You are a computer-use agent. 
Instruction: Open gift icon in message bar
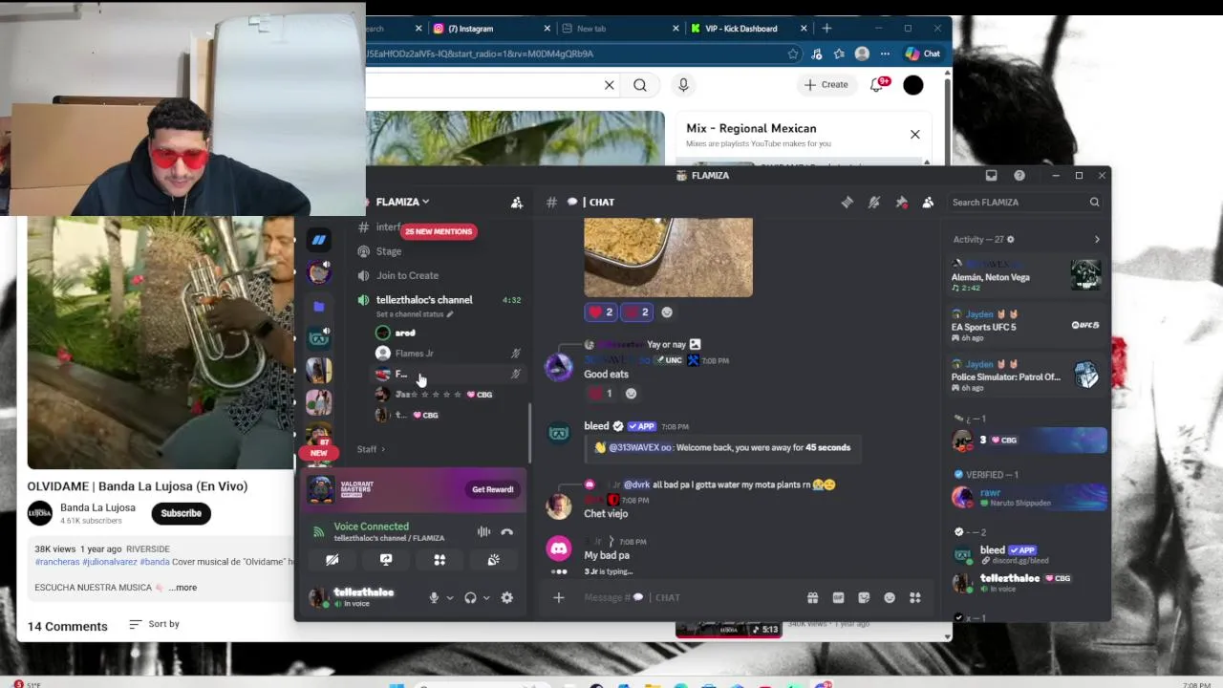point(812,597)
